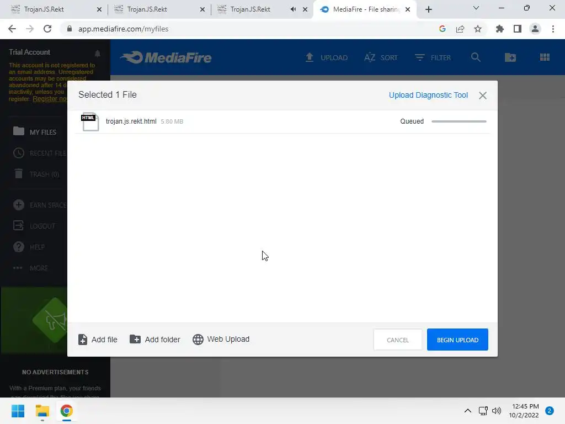Click the BEGIN UPLOAD button
This screenshot has height=424, width=565.
click(457, 340)
